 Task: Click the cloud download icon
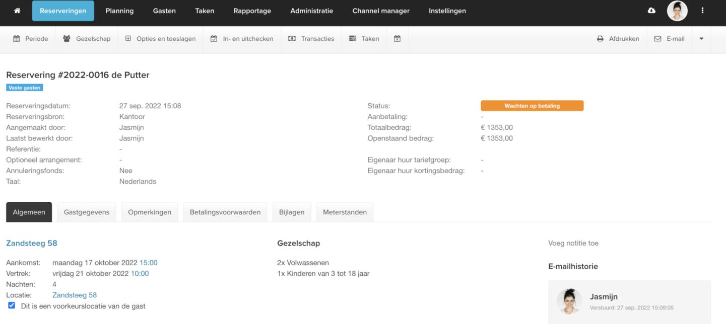(651, 11)
